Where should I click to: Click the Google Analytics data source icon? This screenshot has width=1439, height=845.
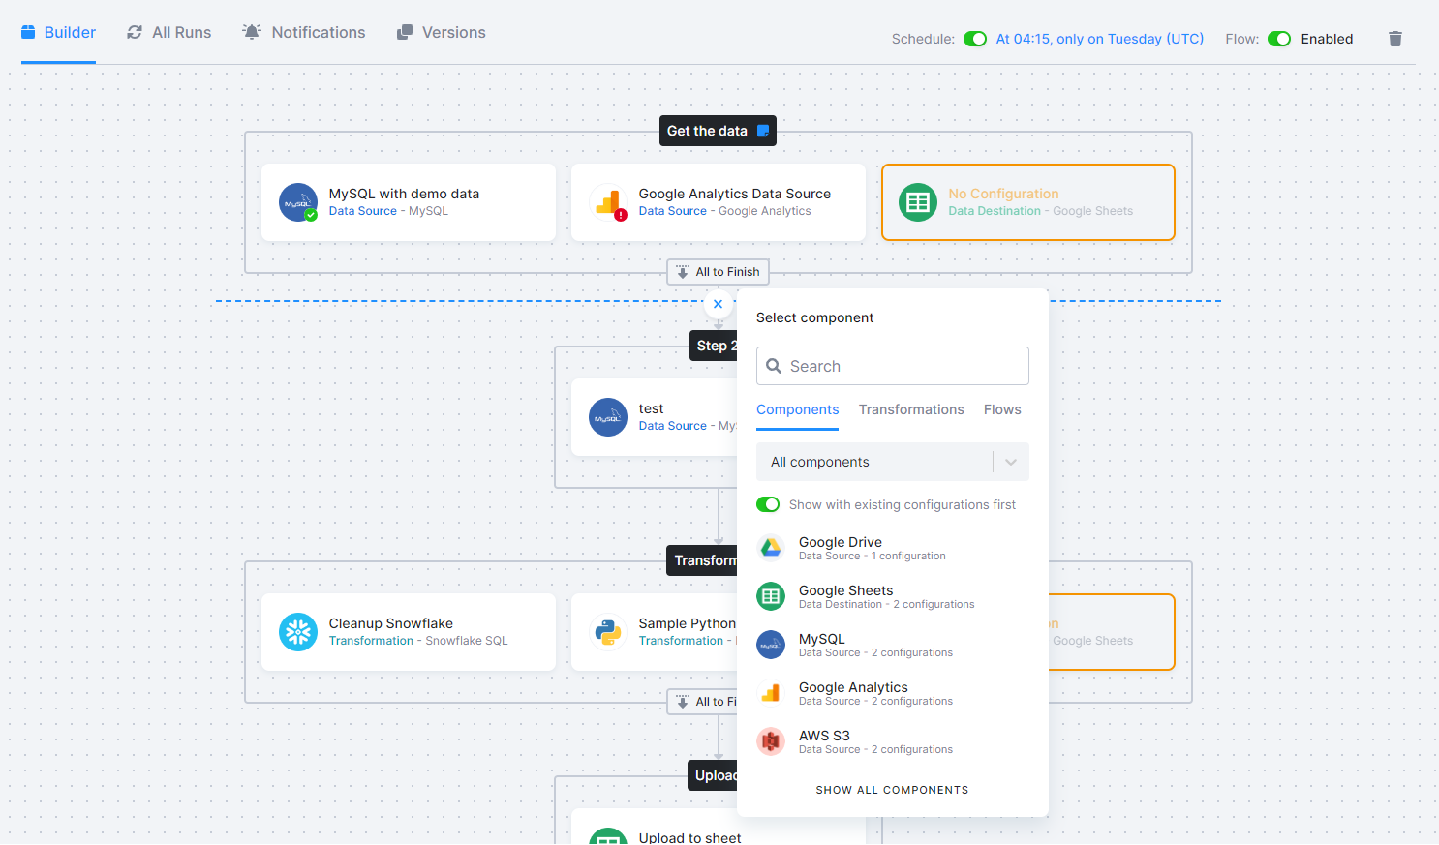coord(608,202)
